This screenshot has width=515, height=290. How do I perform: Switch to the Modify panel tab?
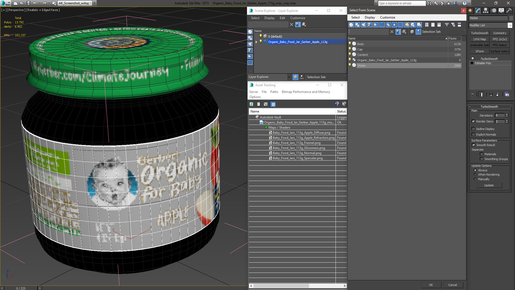(x=478, y=10)
